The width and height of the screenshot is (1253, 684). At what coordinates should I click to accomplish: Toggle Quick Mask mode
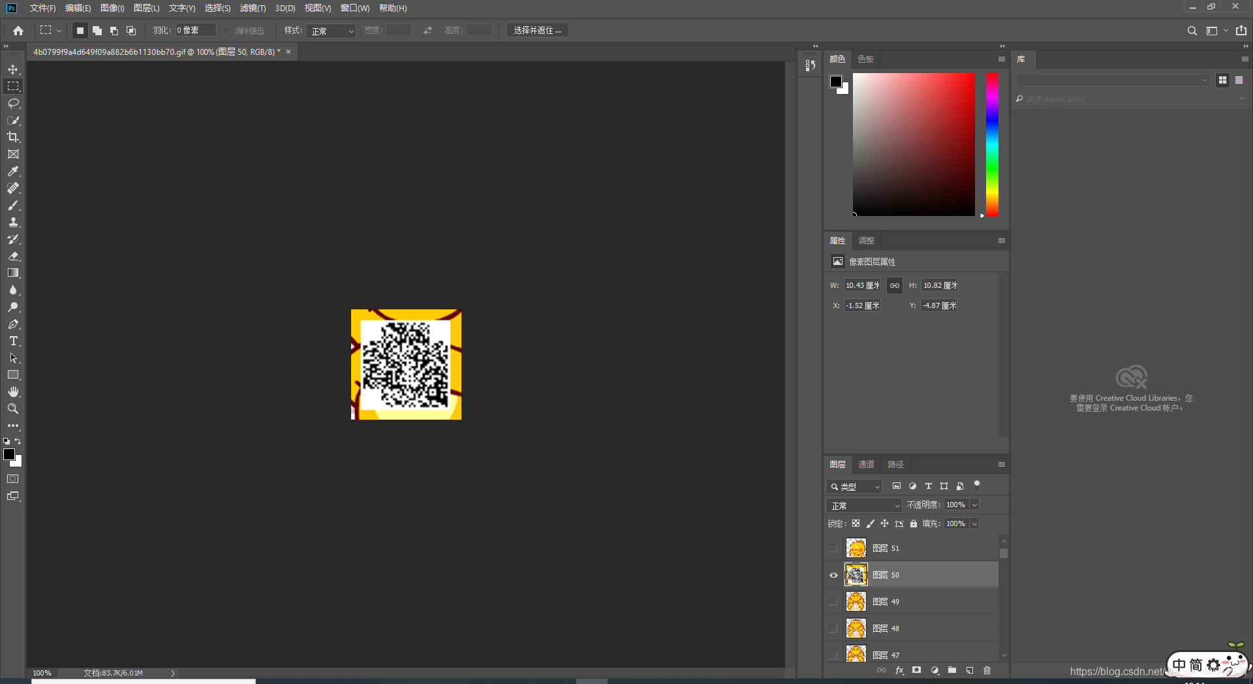point(13,479)
